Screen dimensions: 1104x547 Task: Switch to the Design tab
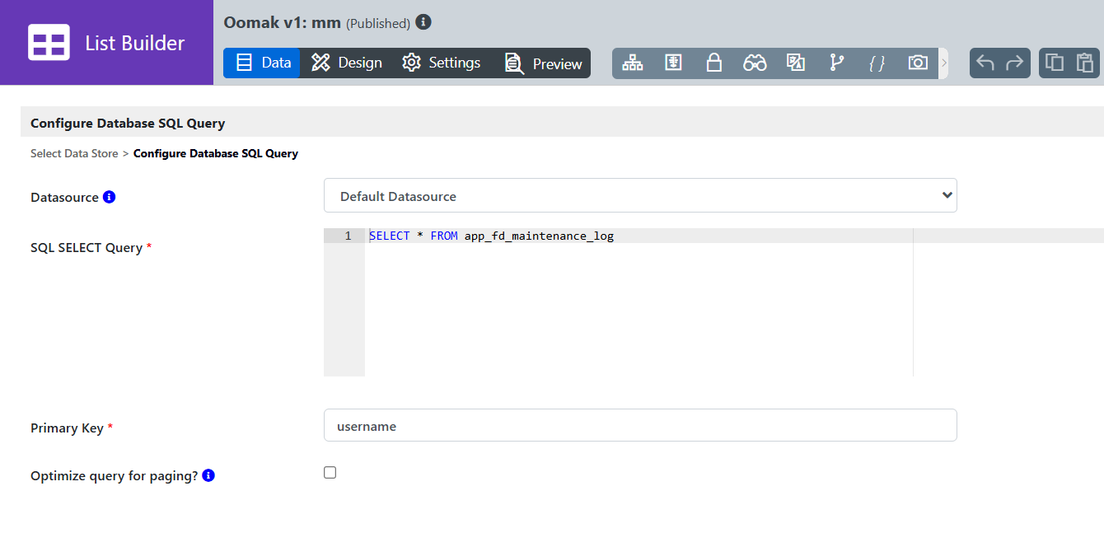point(347,63)
